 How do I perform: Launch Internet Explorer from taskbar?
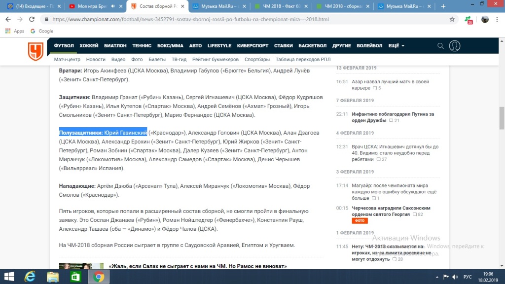pos(30,277)
